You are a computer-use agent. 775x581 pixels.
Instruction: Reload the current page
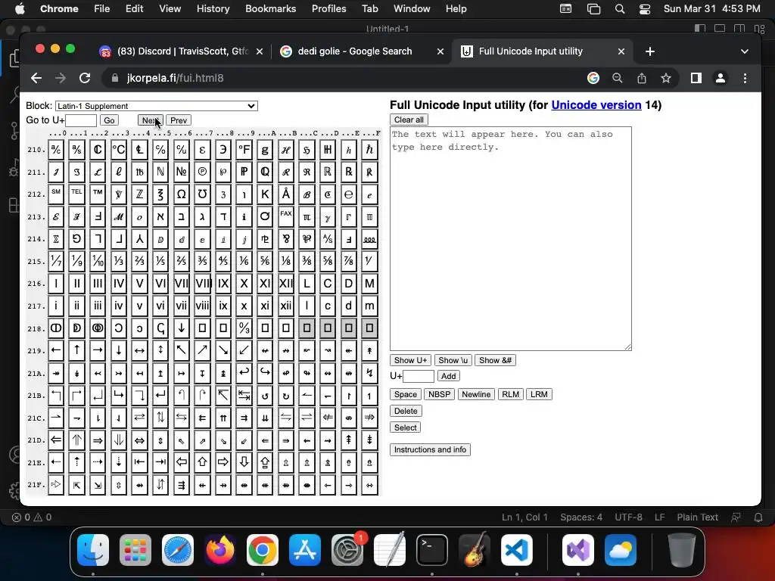coord(85,78)
